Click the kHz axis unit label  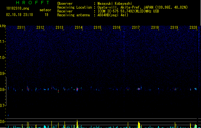3,26
